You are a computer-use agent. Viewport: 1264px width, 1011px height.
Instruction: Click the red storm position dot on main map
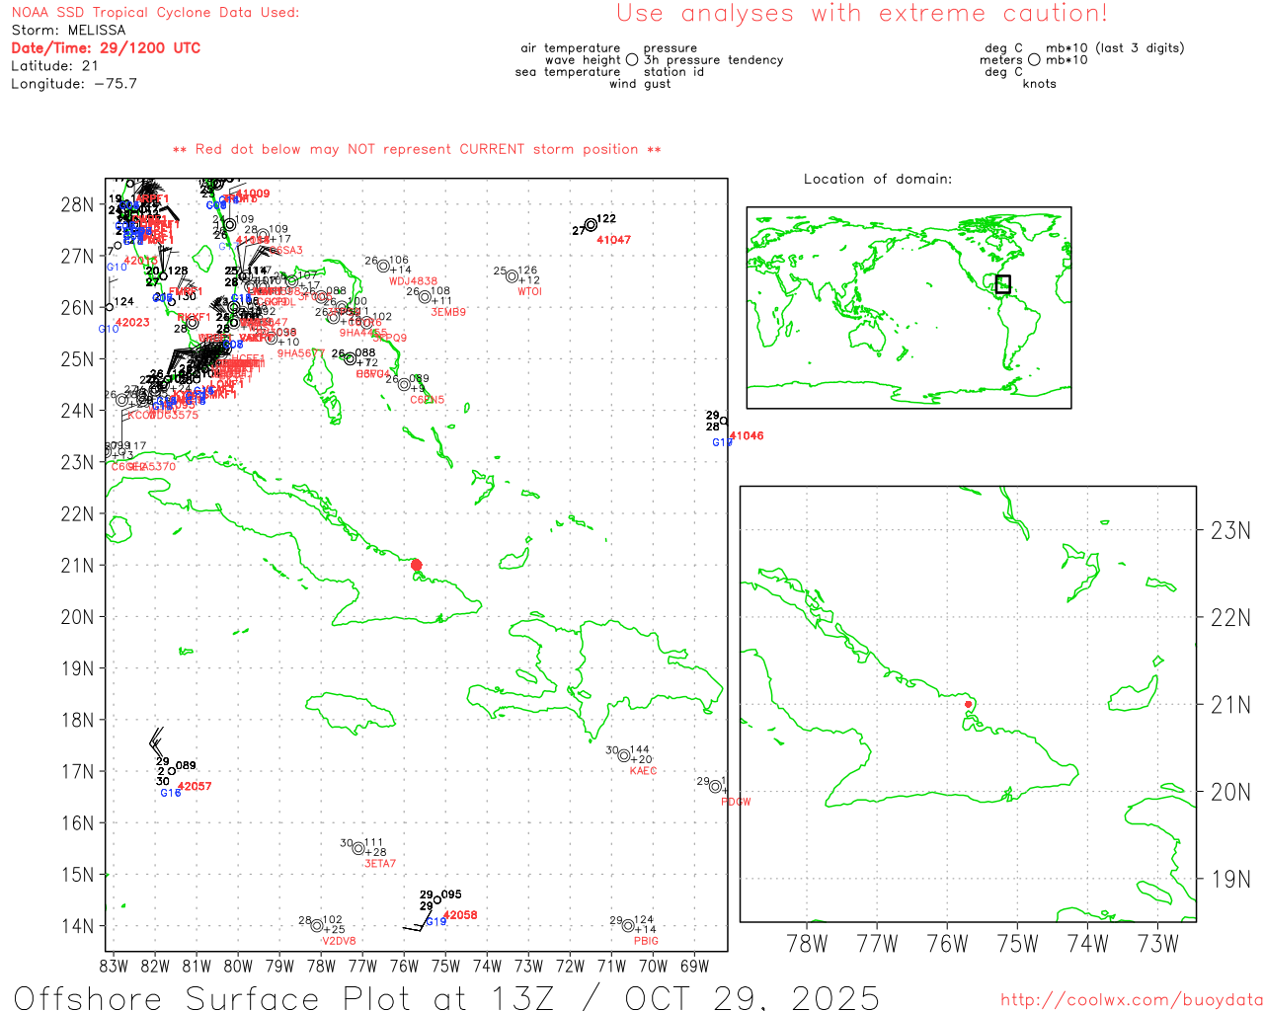(416, 565)
